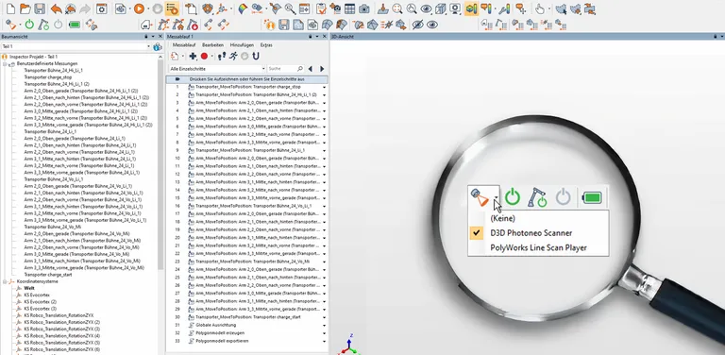Collapse the Koordinatensysteme tree node
The height and width of the screenshot is (355, 725).
(x=5, y=281)
